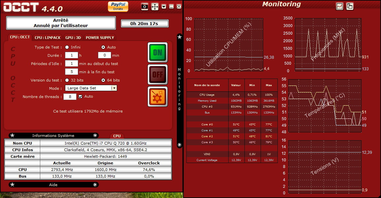The height and width of the screenshot is (198, 381).
Task: Click the 'CPU Usage' sensor row
Action: [232, 95]
